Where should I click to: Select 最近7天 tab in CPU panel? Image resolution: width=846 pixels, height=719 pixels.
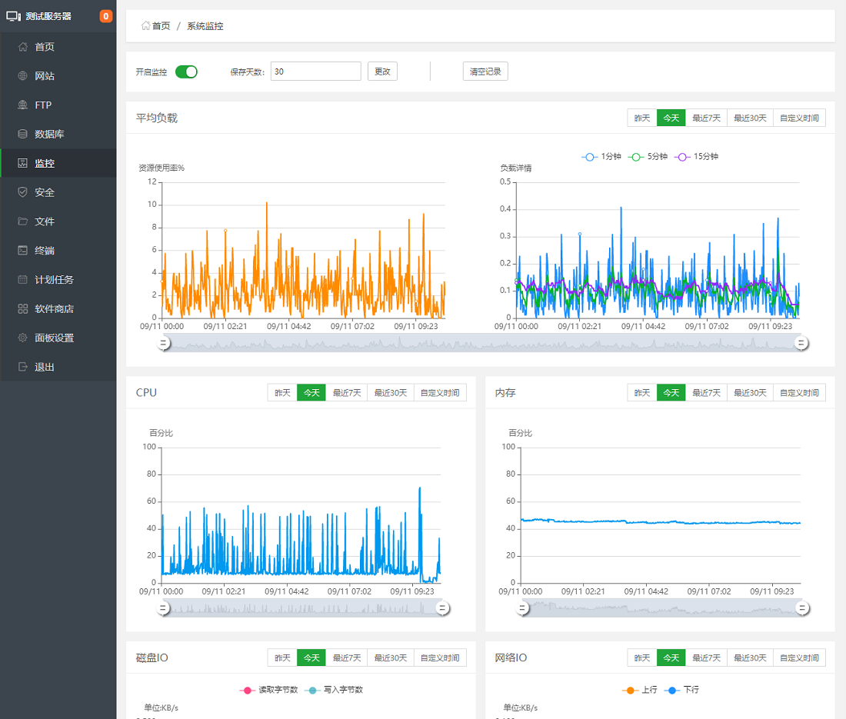pyautogui.click(x=346, y=393)
